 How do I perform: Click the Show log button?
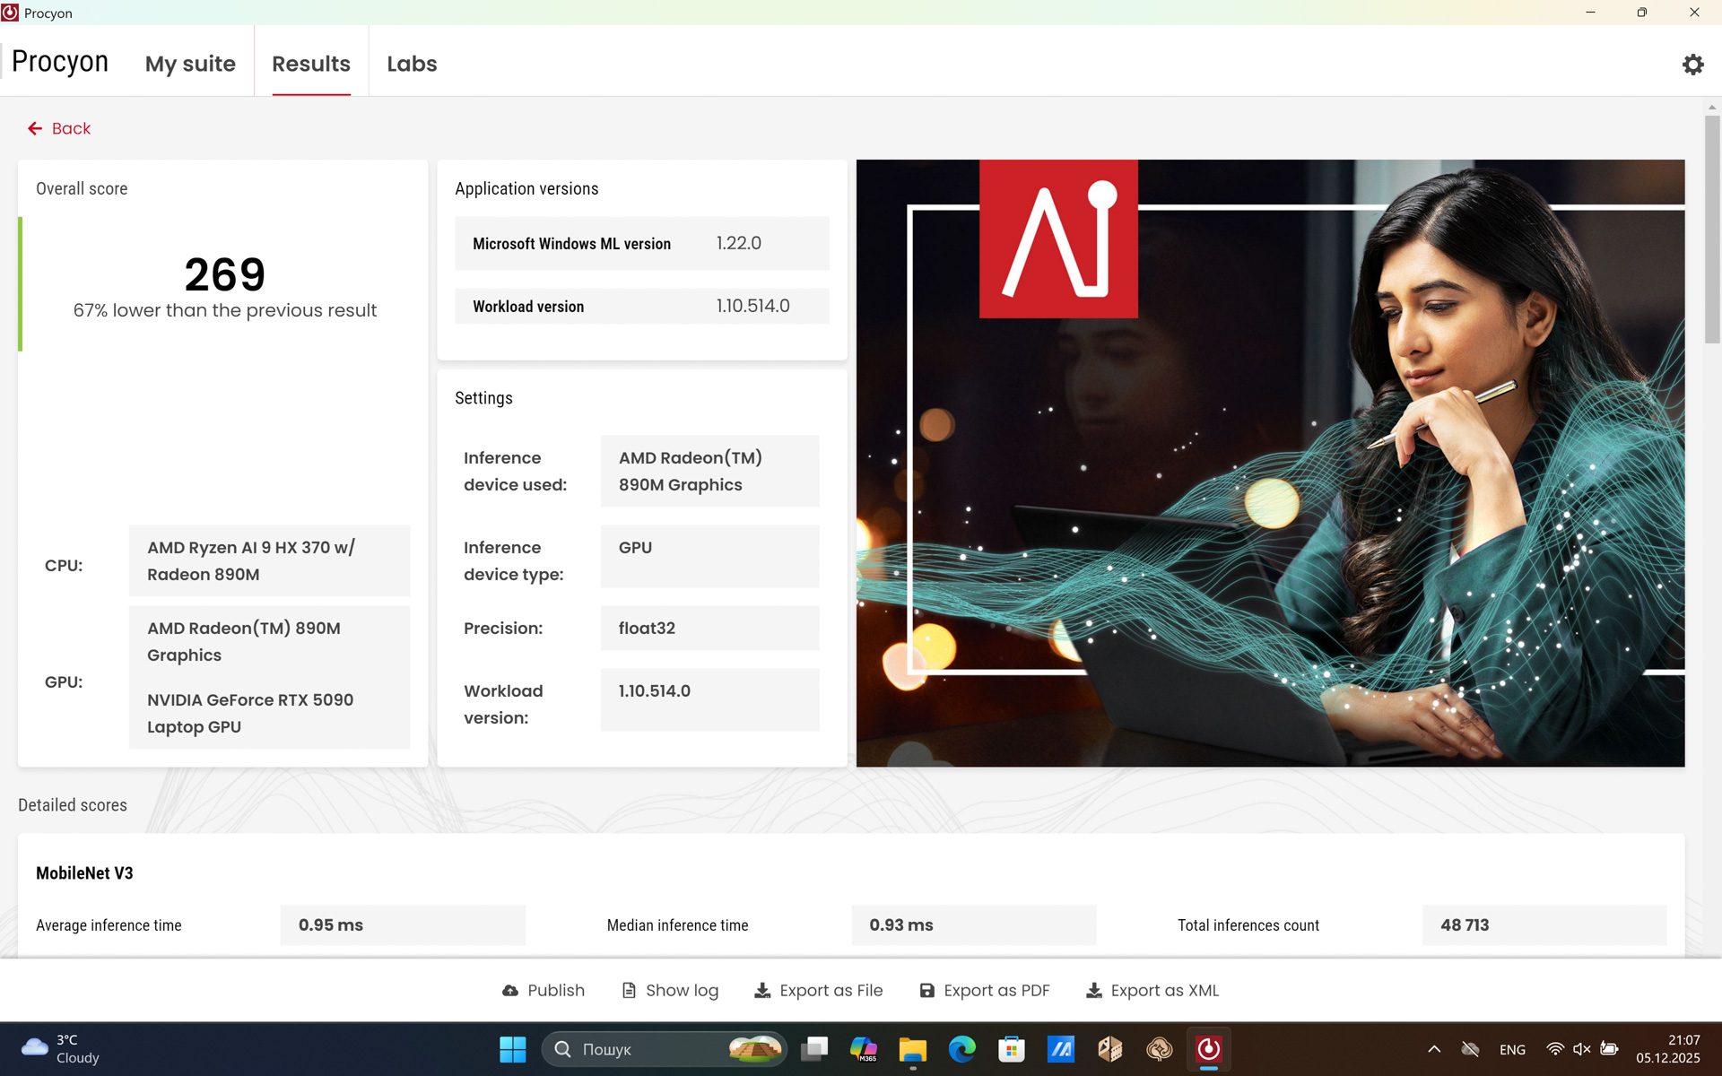click(x=670, y=991)
